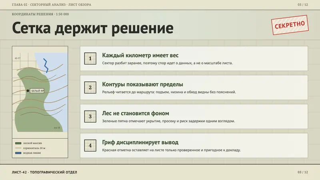Click the bottom page counter 03 / 12

[303, 172]
